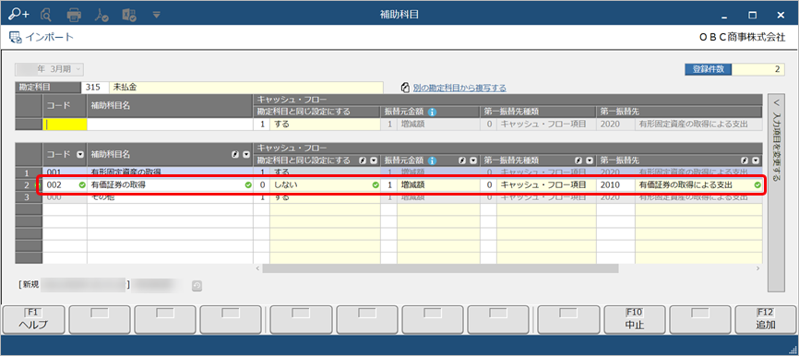Click the cell 有価証券の取得による支出
The image size is (799, 356).
[698, 185]
